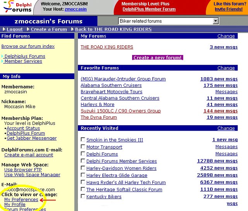Image resolution: width=248 pixels, height=211 pixels.
Task: Open the DelphiPlus Forum link under Membership Plan
Action: pos(26,133)
